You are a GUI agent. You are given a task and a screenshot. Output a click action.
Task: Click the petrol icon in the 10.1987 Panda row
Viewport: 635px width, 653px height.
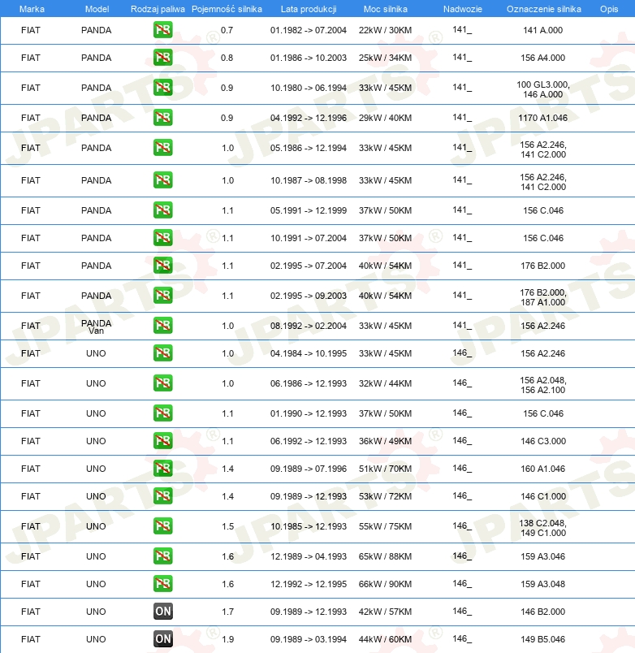[x=162, y=180]
